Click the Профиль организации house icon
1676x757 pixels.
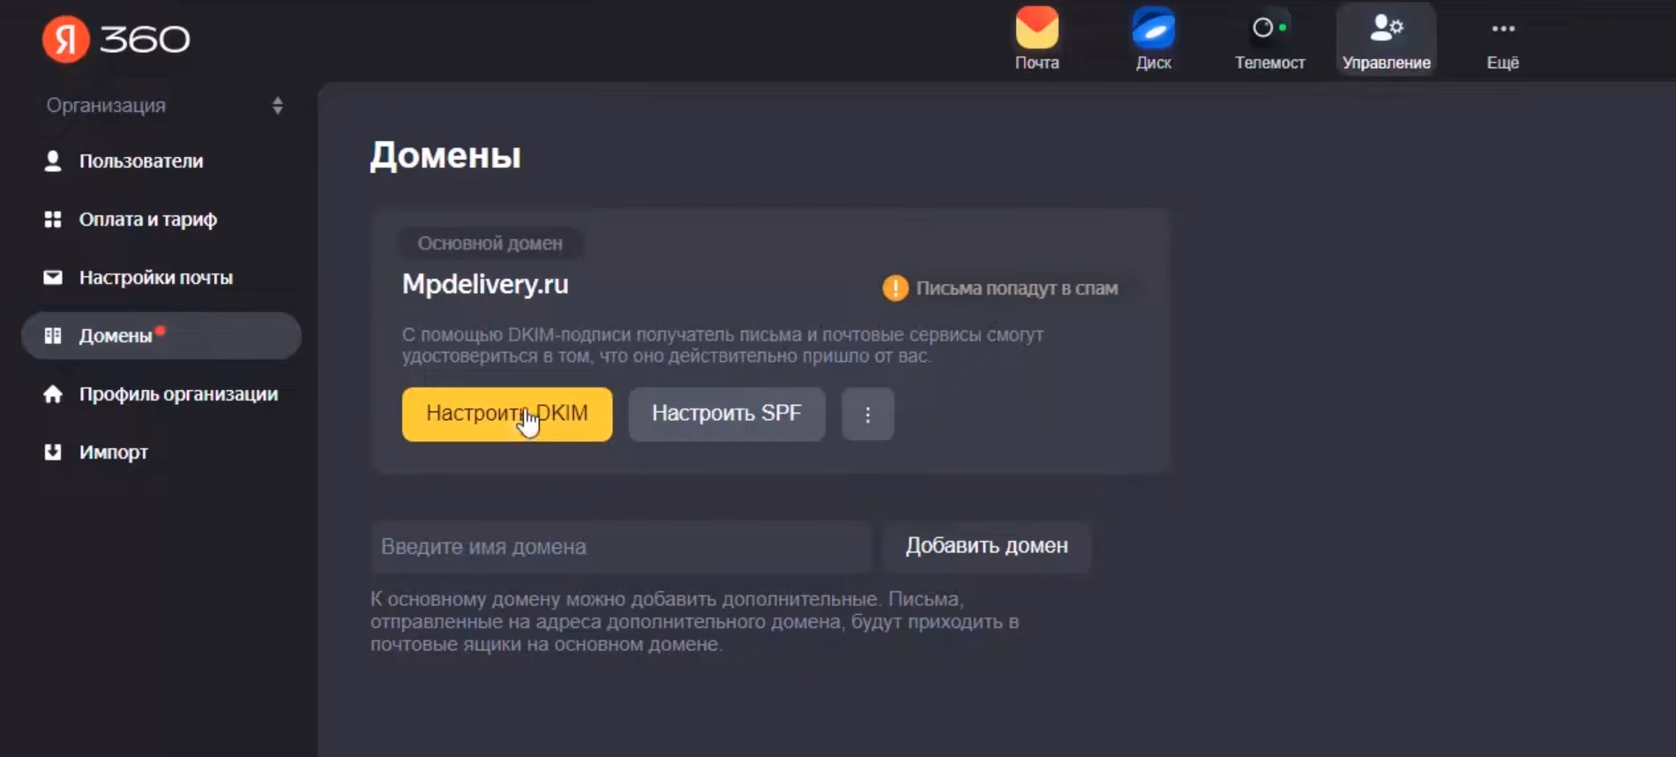click(x=53, y=393)
